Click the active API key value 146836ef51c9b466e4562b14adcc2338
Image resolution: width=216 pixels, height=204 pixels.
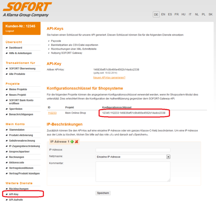[116, 69]
